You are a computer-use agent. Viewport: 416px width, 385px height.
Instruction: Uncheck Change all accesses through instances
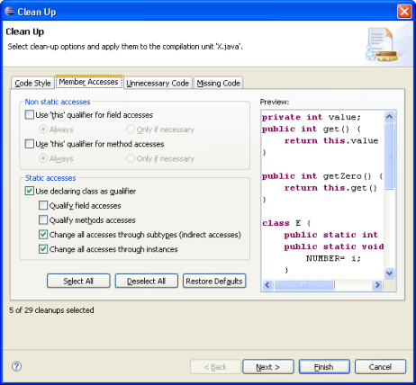click(43, 249)
